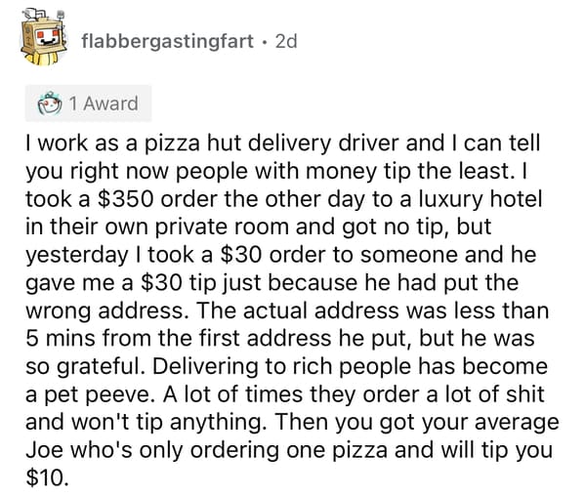The width and height of the screenshot is (585, 496).
Task: Click the text "5 mins"
Action: pos(61,338)
